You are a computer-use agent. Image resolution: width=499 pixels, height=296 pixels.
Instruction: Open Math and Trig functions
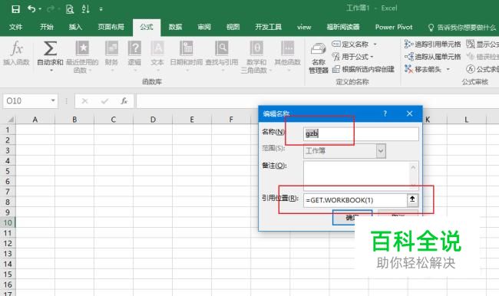tap(256, 57)
